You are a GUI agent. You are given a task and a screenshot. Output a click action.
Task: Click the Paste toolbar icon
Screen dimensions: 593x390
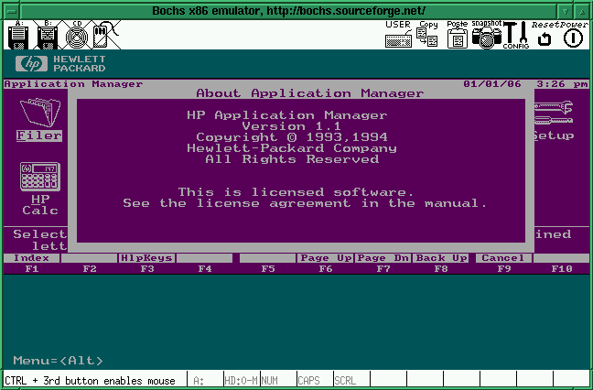tap(458, 35)
